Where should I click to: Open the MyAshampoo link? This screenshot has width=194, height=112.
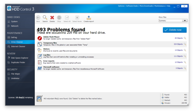click(160, 6)
